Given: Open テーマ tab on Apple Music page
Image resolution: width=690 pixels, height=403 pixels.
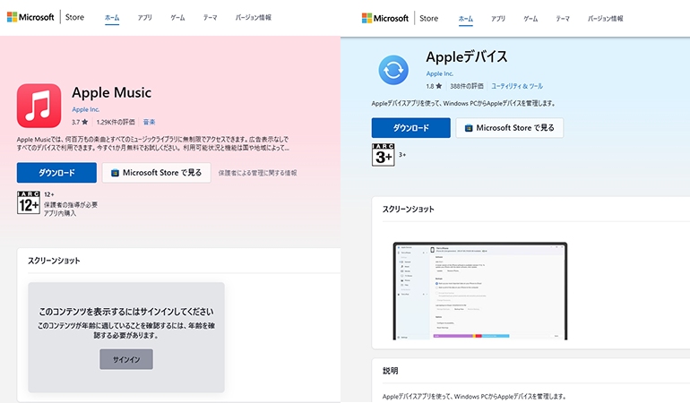Looking at the screenshot, I should coord(210,18).
